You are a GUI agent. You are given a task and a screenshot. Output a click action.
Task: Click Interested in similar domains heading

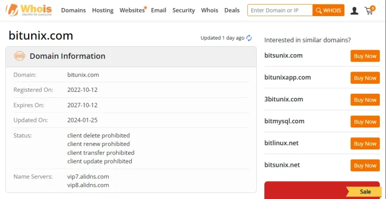click(308, 40)
